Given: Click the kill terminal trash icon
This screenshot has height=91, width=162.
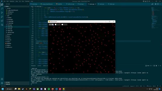Looking at the screenshot, I should pos(156,66).
